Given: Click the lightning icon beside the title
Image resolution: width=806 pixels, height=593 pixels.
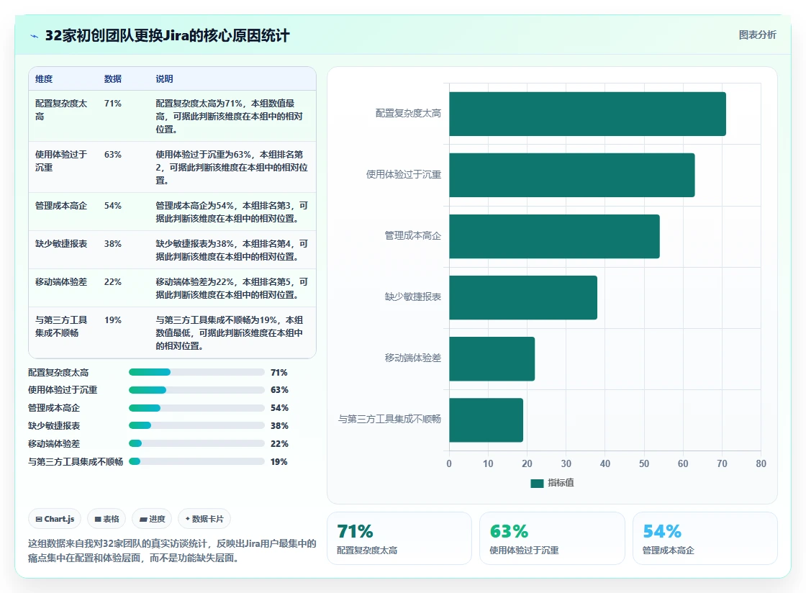Looking at the screenshot, I should click(x=34, y=36).
